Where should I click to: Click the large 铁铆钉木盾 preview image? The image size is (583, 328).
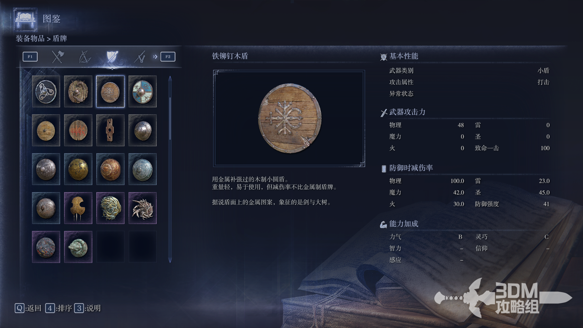pos(289,118)
